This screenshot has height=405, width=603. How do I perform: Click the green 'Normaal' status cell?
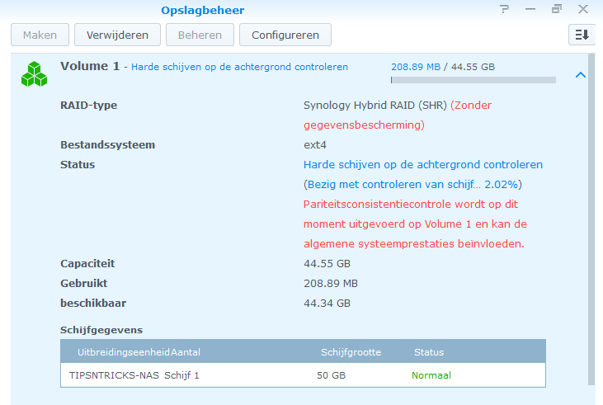click(x=431, y=375)
